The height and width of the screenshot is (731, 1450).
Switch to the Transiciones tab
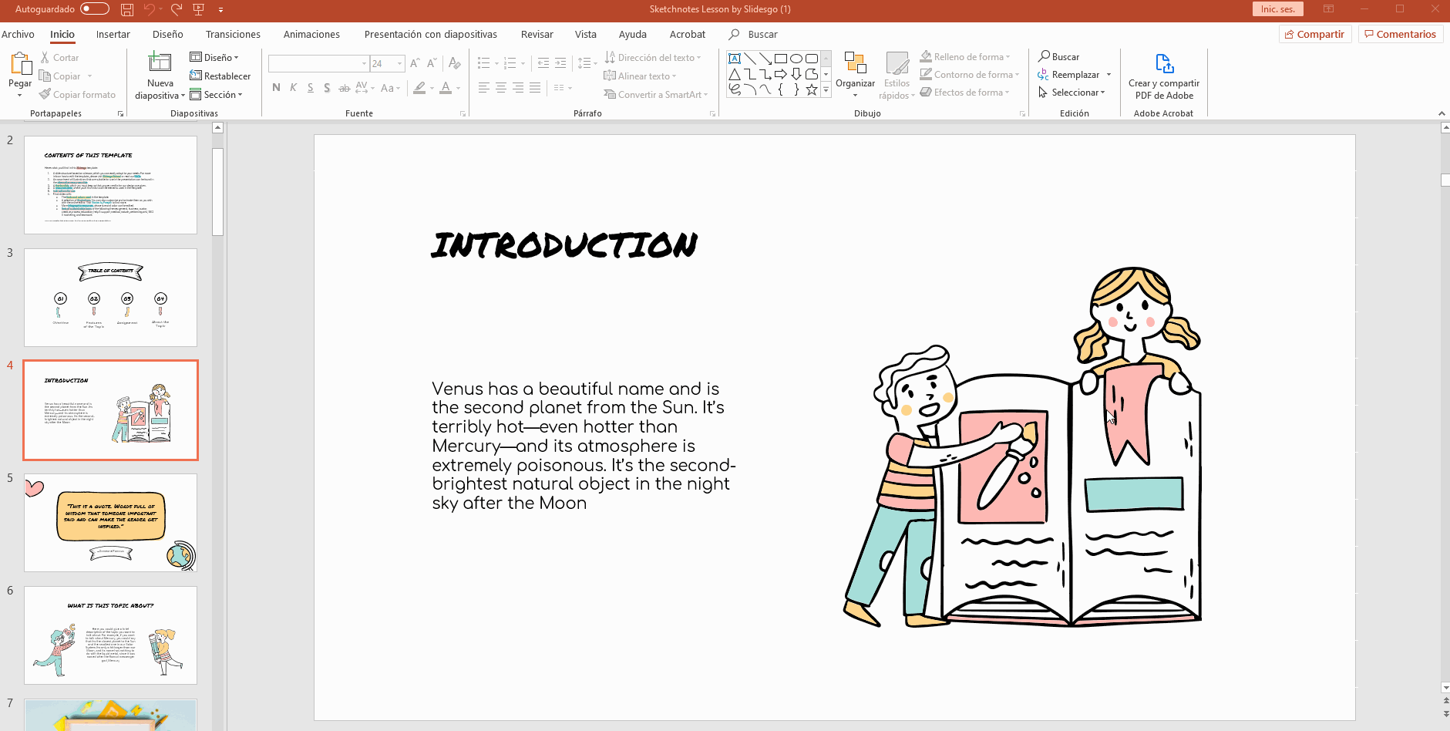pos(233,35)
